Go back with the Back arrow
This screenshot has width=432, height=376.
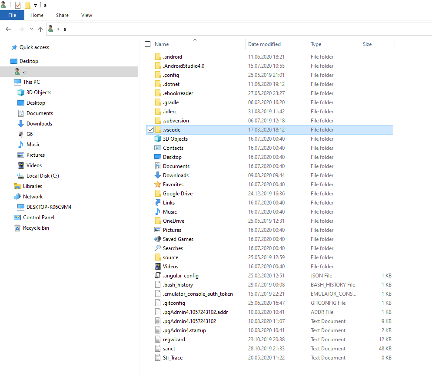click(x=9, y=29)
